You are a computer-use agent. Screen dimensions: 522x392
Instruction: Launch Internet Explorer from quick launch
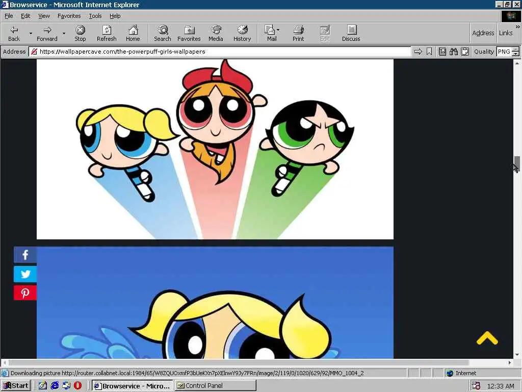coord(55,386)
